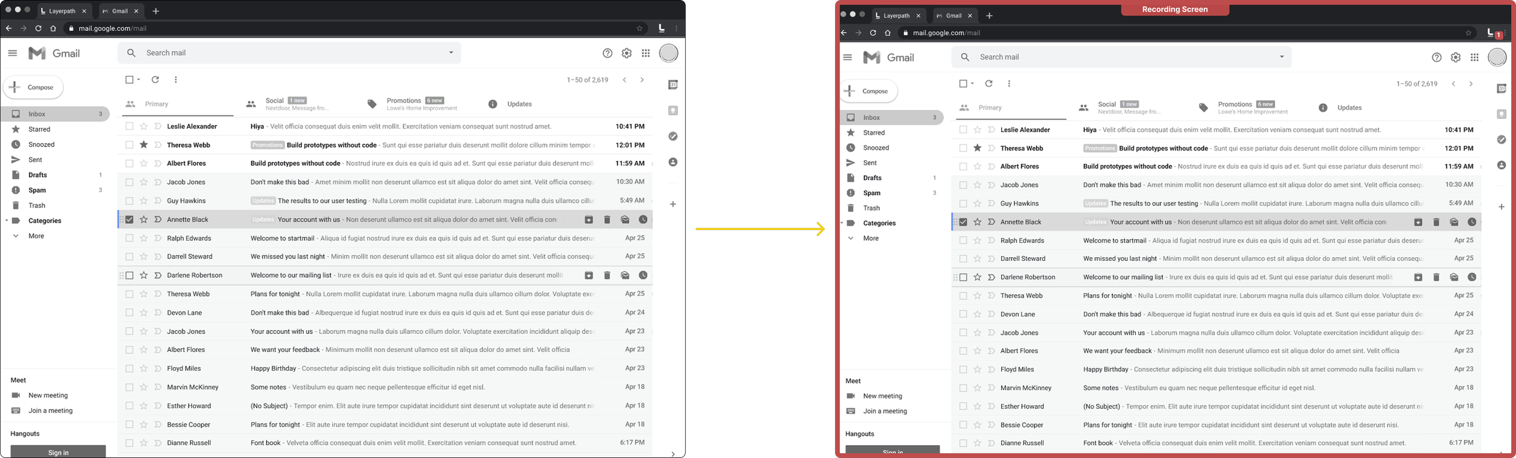Delete Darlene Robertson email in the recording window

coord(1436,277)
